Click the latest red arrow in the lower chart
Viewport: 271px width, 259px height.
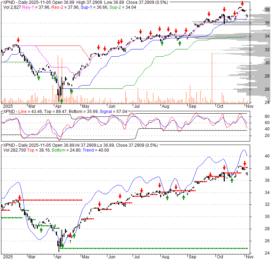click(245, 163)
